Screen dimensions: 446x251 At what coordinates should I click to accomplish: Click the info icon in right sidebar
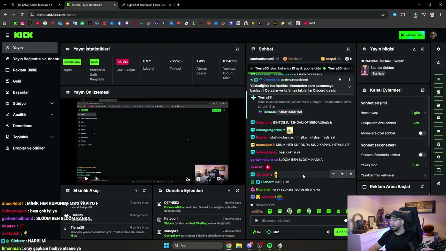point(438,49)
